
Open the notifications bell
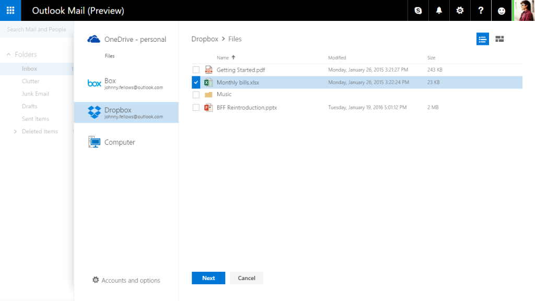[438, 10]
